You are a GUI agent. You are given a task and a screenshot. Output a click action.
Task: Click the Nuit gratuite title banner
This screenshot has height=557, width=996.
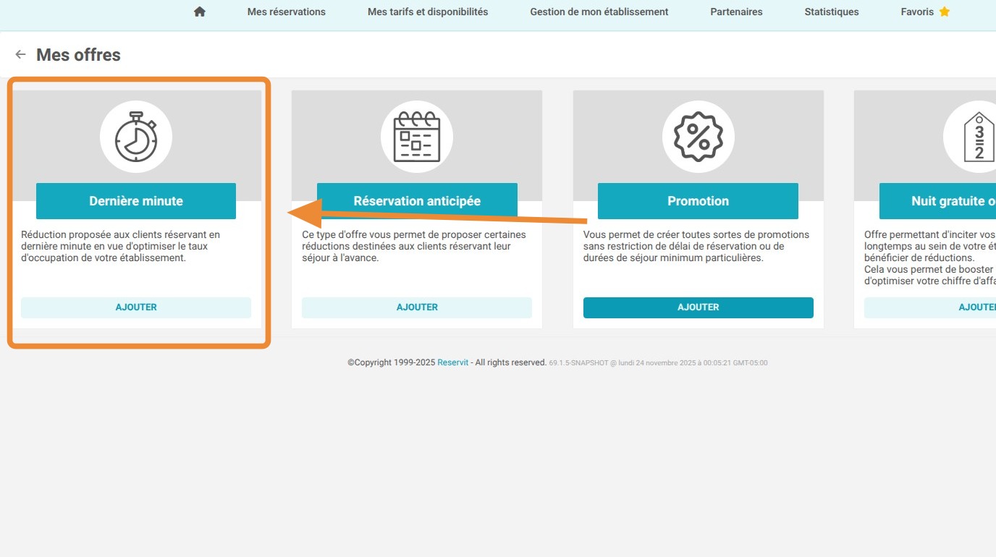937,201
